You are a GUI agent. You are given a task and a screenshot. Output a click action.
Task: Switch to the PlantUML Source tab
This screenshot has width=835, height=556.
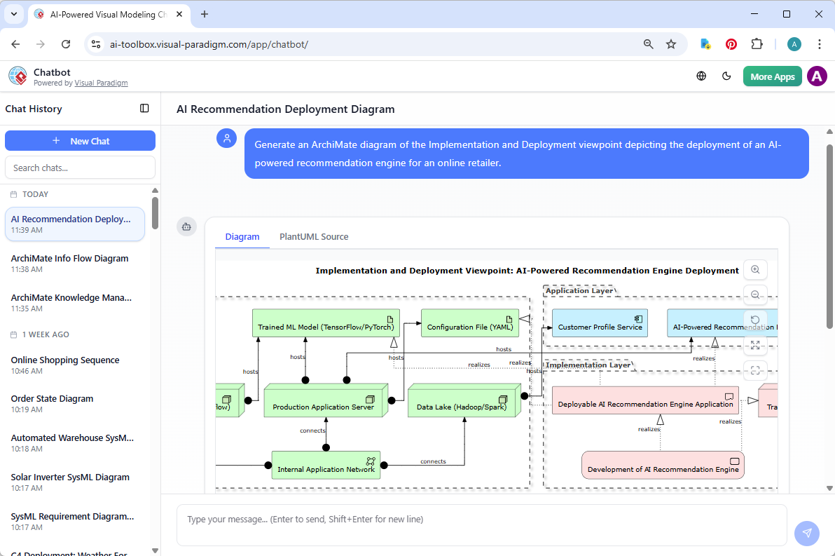click(x=313, y=236)
